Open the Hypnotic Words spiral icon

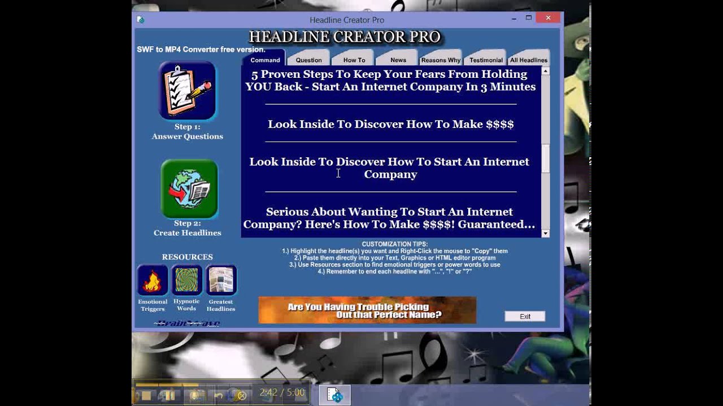(186, 280)
